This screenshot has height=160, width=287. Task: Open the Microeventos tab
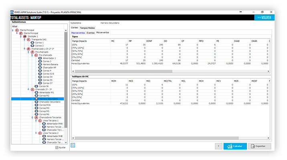103,32
